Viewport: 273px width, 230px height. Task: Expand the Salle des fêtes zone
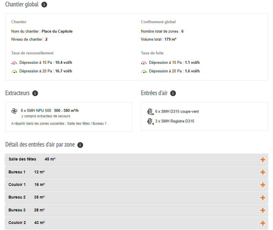click(263, 160)
